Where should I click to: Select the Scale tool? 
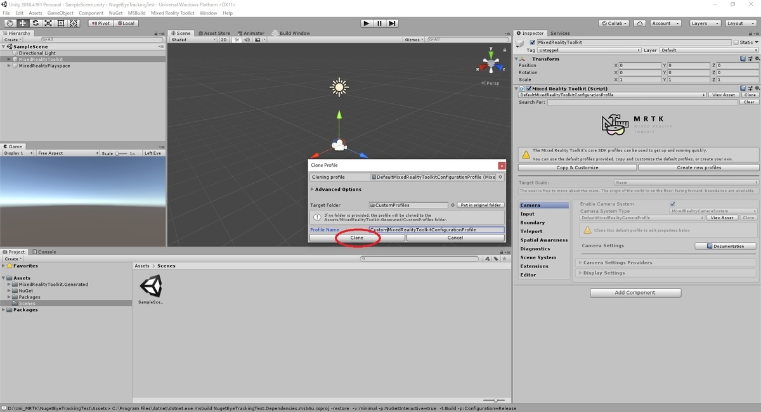tap(48, 23)
